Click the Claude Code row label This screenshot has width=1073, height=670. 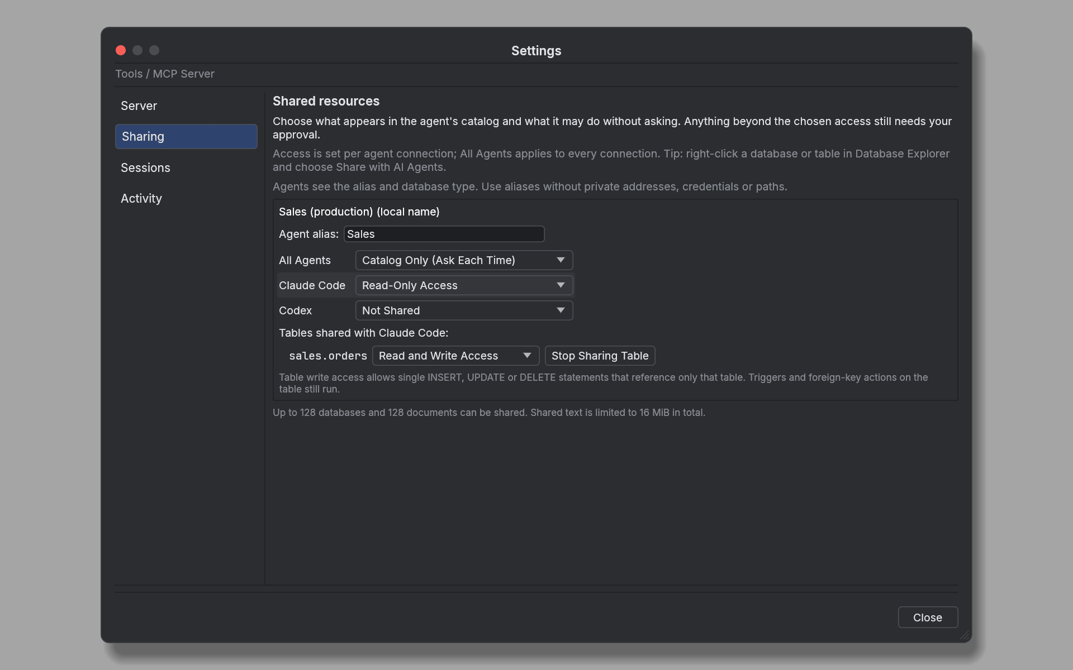click(312, 285)
